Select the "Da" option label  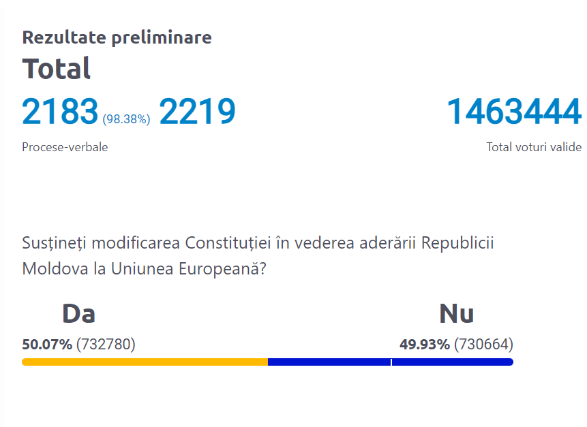[x=78, y=314]
